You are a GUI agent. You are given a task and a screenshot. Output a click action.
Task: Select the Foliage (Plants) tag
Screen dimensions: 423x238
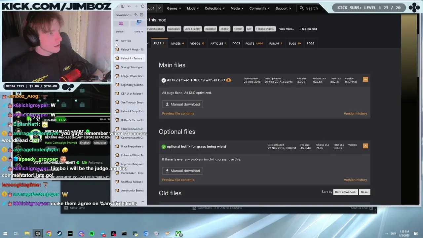click(x=265, y=29)
